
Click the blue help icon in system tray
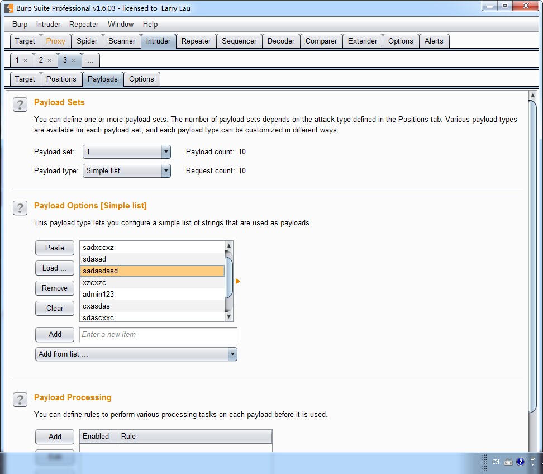point(520,462)
